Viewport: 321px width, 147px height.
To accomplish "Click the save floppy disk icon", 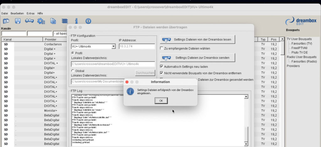I will pyautogui.click(x=18, y=21).
